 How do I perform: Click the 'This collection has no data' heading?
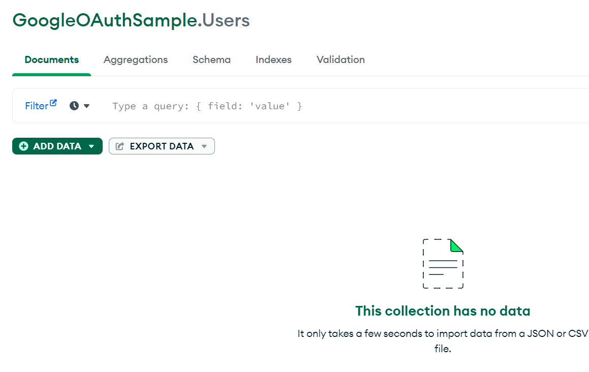pos(443,311)
